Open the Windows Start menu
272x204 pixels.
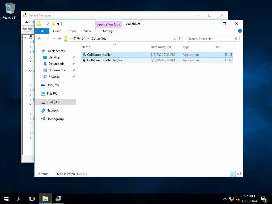[x=6, y=199]
